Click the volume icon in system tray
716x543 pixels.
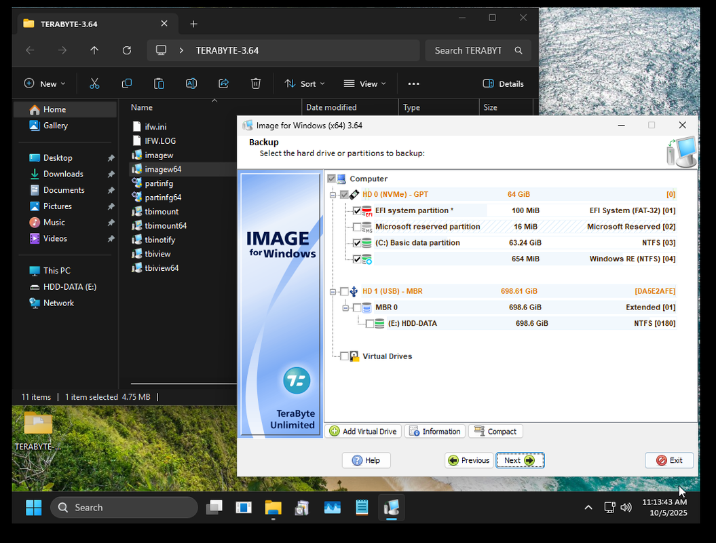point(626,508)
